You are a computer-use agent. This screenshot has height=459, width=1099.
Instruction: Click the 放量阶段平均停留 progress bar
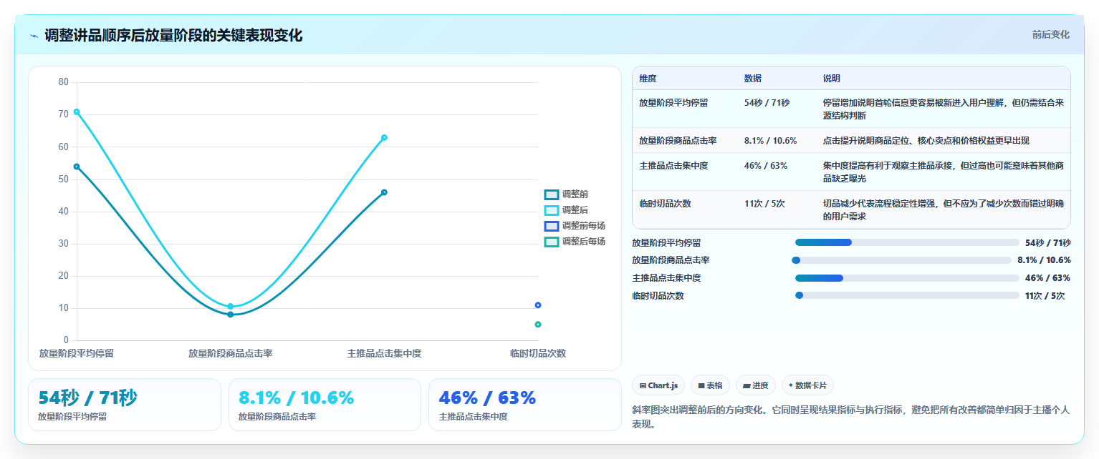pyautogui.click(x=907, y=242)
